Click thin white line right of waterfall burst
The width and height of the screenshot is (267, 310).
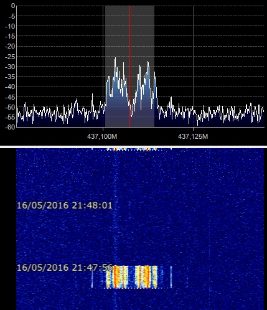[171, 277]
